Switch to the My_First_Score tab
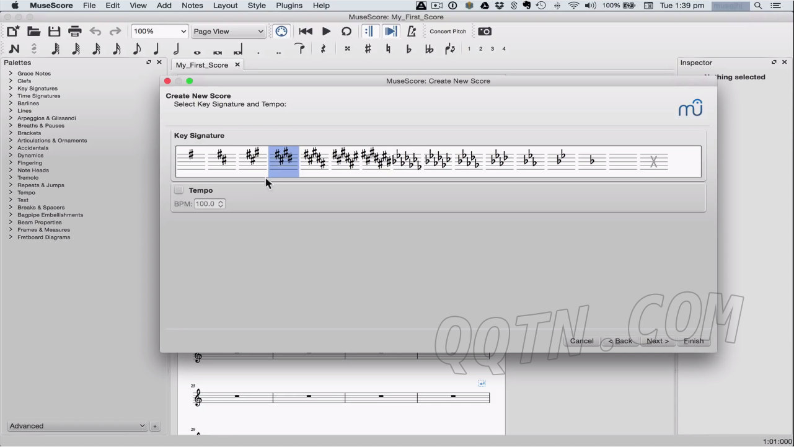This screenshot has height=447, width=794. tap(202, 65)
